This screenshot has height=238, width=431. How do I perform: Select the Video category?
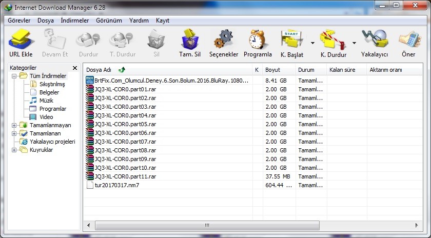tap(46, 117)
